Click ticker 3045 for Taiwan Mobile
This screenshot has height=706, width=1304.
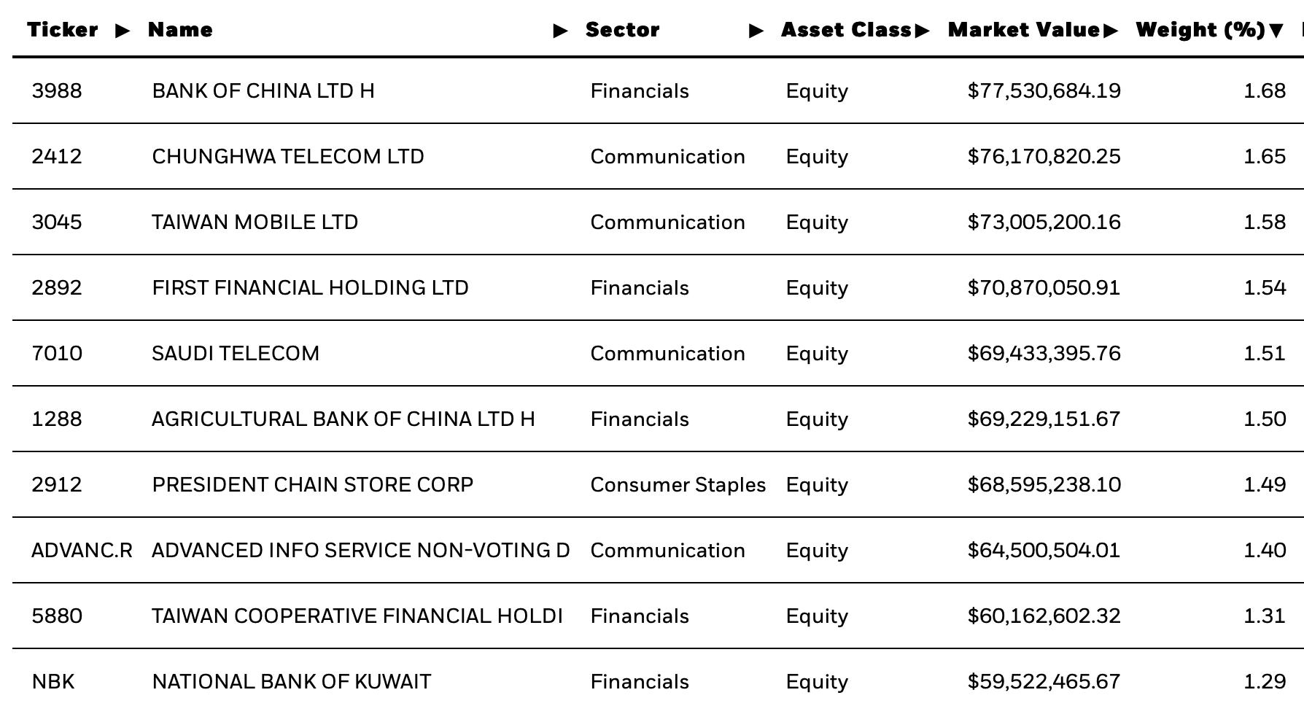point(57,222)
